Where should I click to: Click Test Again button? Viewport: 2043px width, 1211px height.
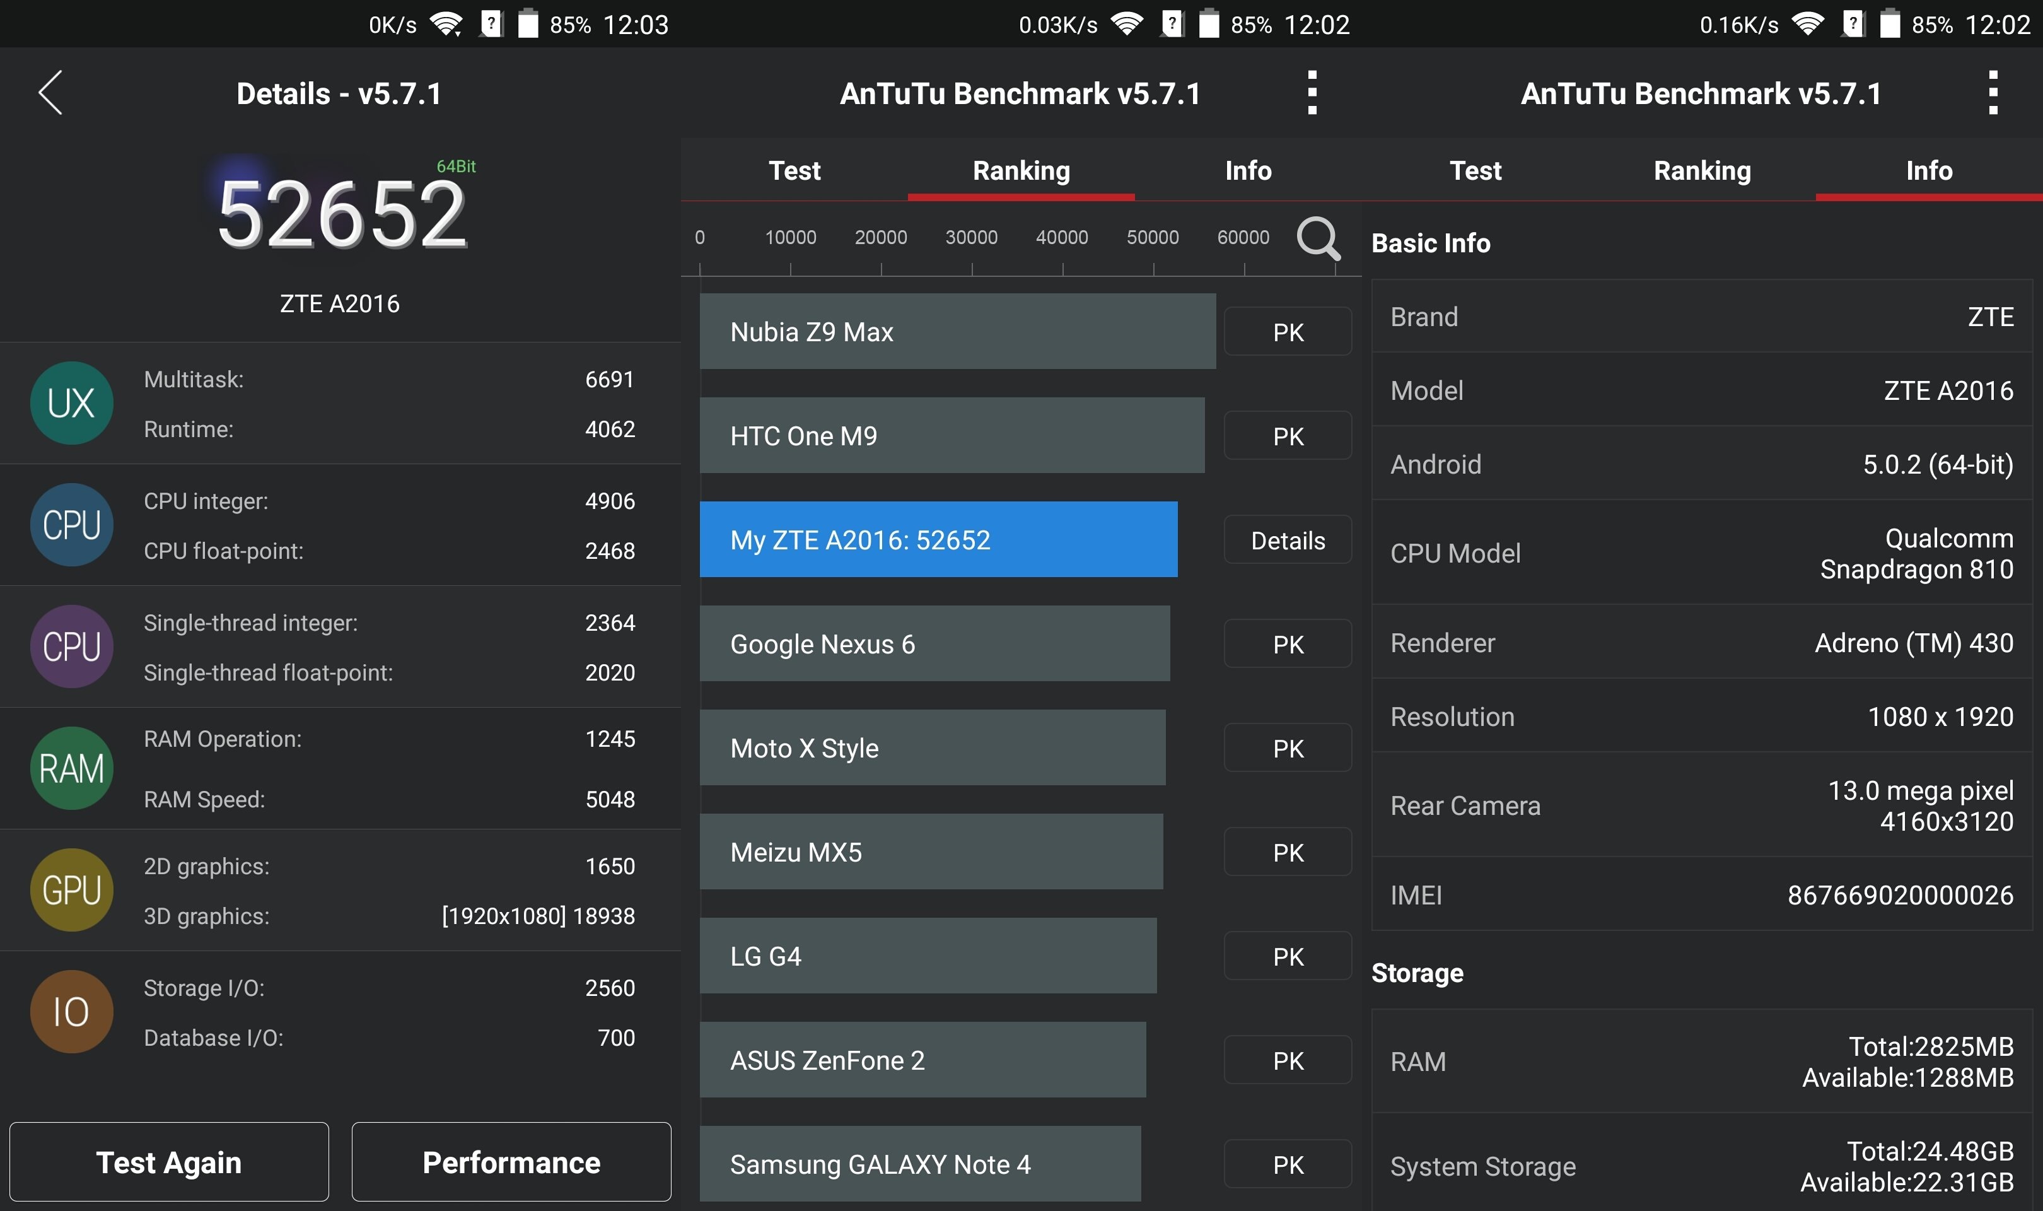[169, 1162]
